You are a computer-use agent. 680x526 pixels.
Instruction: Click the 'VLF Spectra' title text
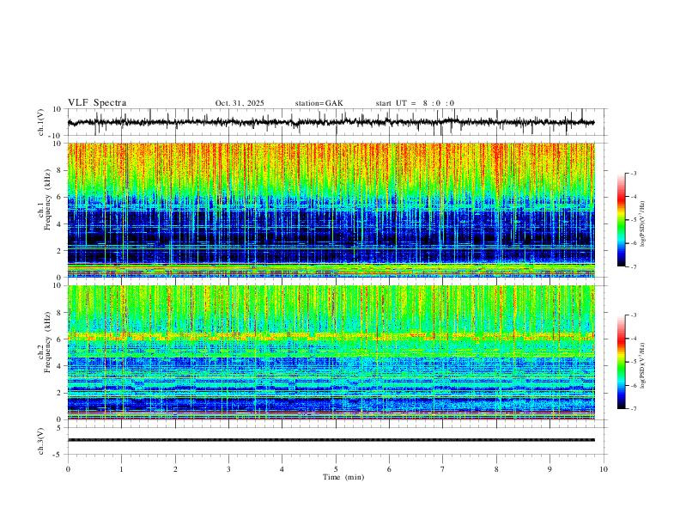[97, 103]
